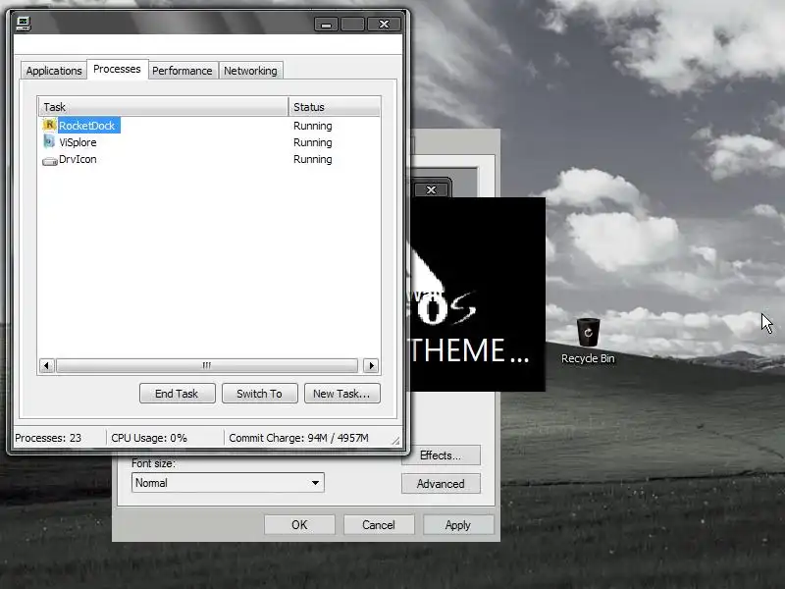
Task: Confirm with OK in the display dialog
Action: coord(299,525)
